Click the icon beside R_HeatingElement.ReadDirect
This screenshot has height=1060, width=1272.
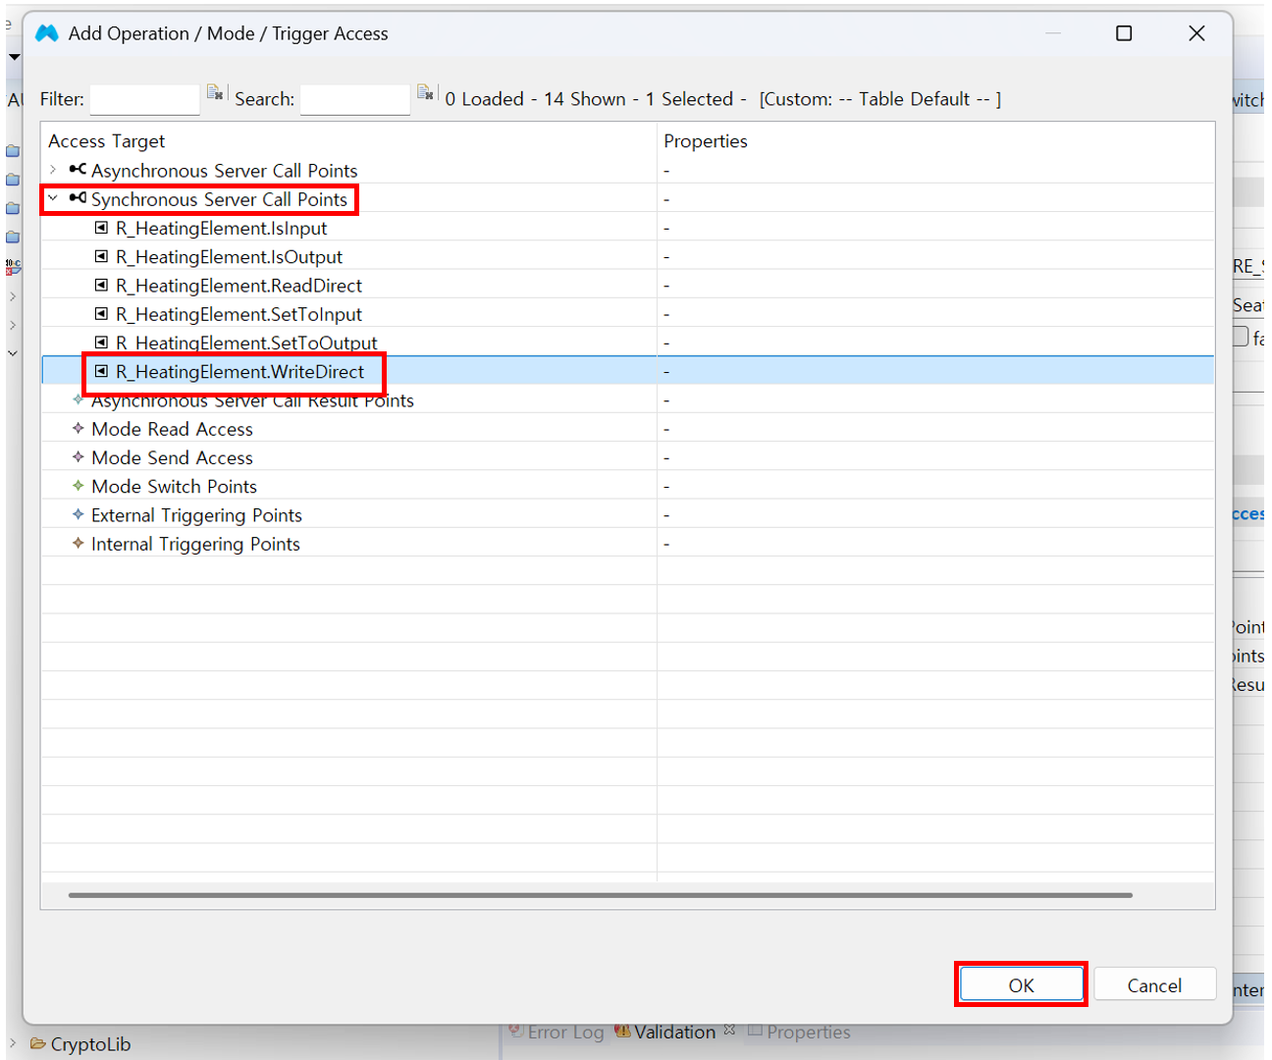(101, 286)
